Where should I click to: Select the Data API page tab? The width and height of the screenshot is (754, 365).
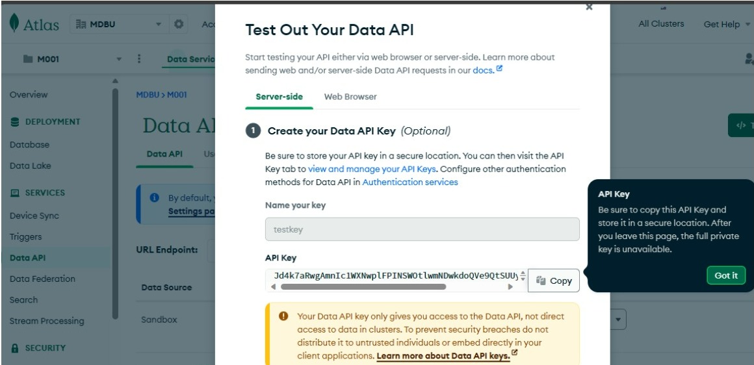[164, 154]
